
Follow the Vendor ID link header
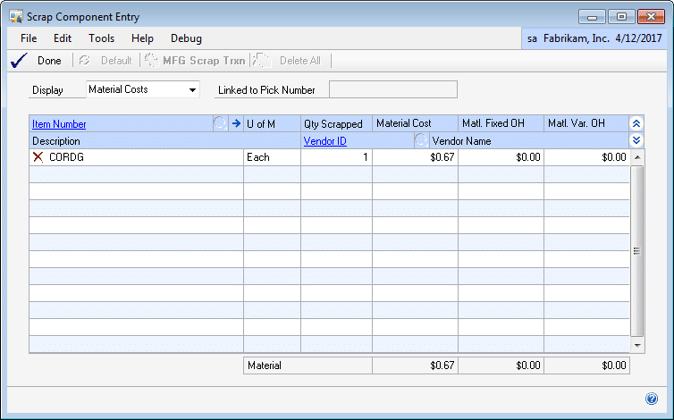[x=324, y=141]
